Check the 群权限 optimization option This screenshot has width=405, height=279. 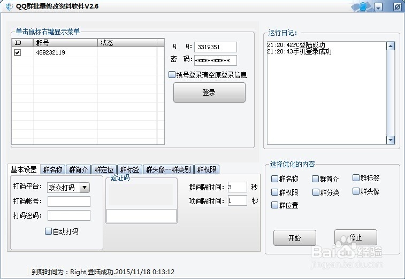point(274,192)
